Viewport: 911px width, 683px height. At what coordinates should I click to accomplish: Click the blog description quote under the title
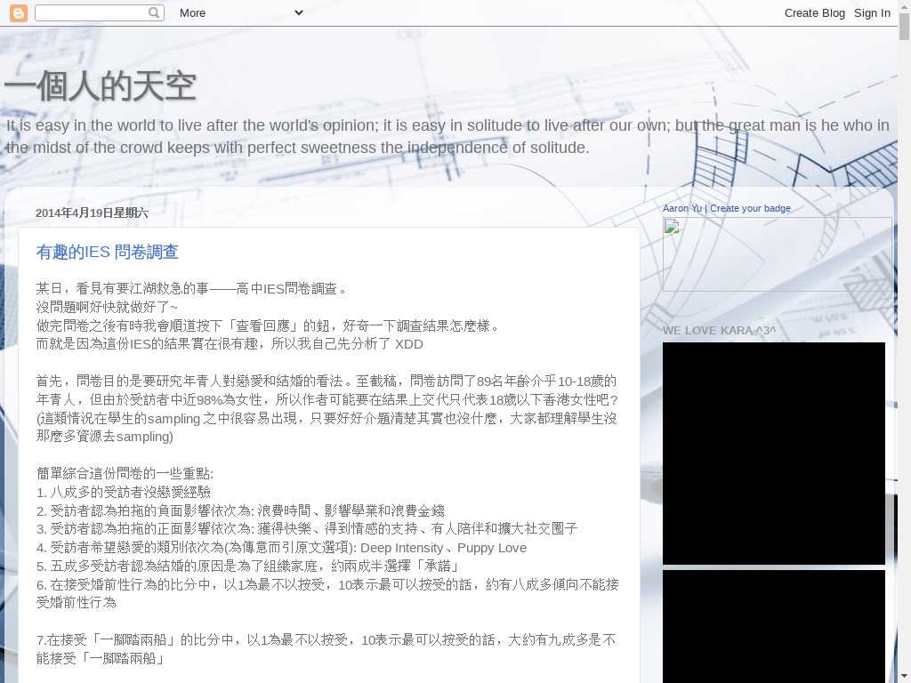pyautogui.click(x=447, y=136)
